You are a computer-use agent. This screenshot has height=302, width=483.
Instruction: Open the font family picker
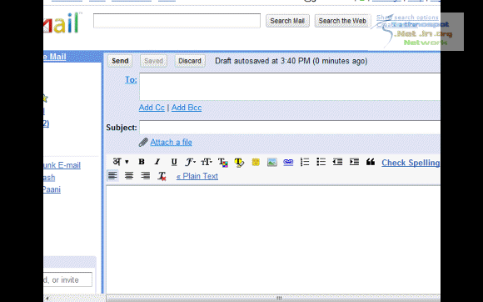191,162
